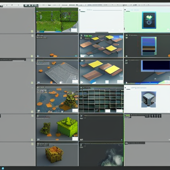Click the white square in grass terrain panel
This screenshot has height=170, width=170.
(74, 30)
